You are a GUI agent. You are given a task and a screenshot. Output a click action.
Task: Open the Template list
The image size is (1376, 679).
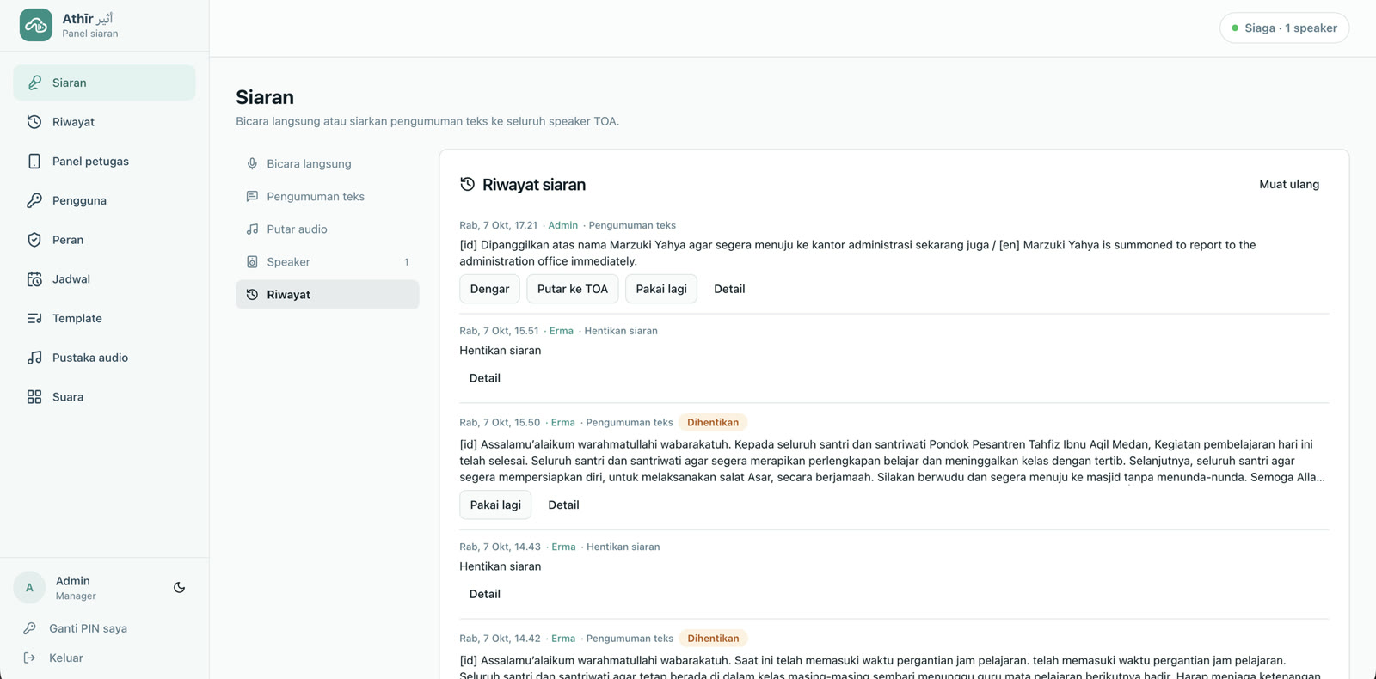point(104,318)
